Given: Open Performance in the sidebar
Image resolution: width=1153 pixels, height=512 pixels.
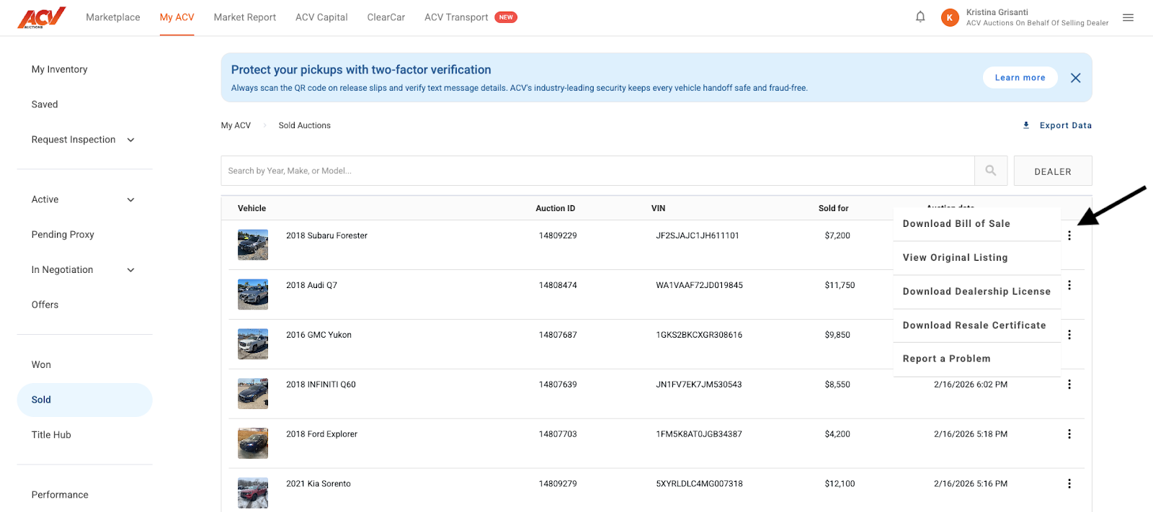Looking at the screenshot, I should (x=60, y=495).
